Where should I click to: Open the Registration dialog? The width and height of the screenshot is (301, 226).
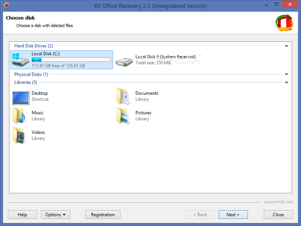click(x=103, y=214)
